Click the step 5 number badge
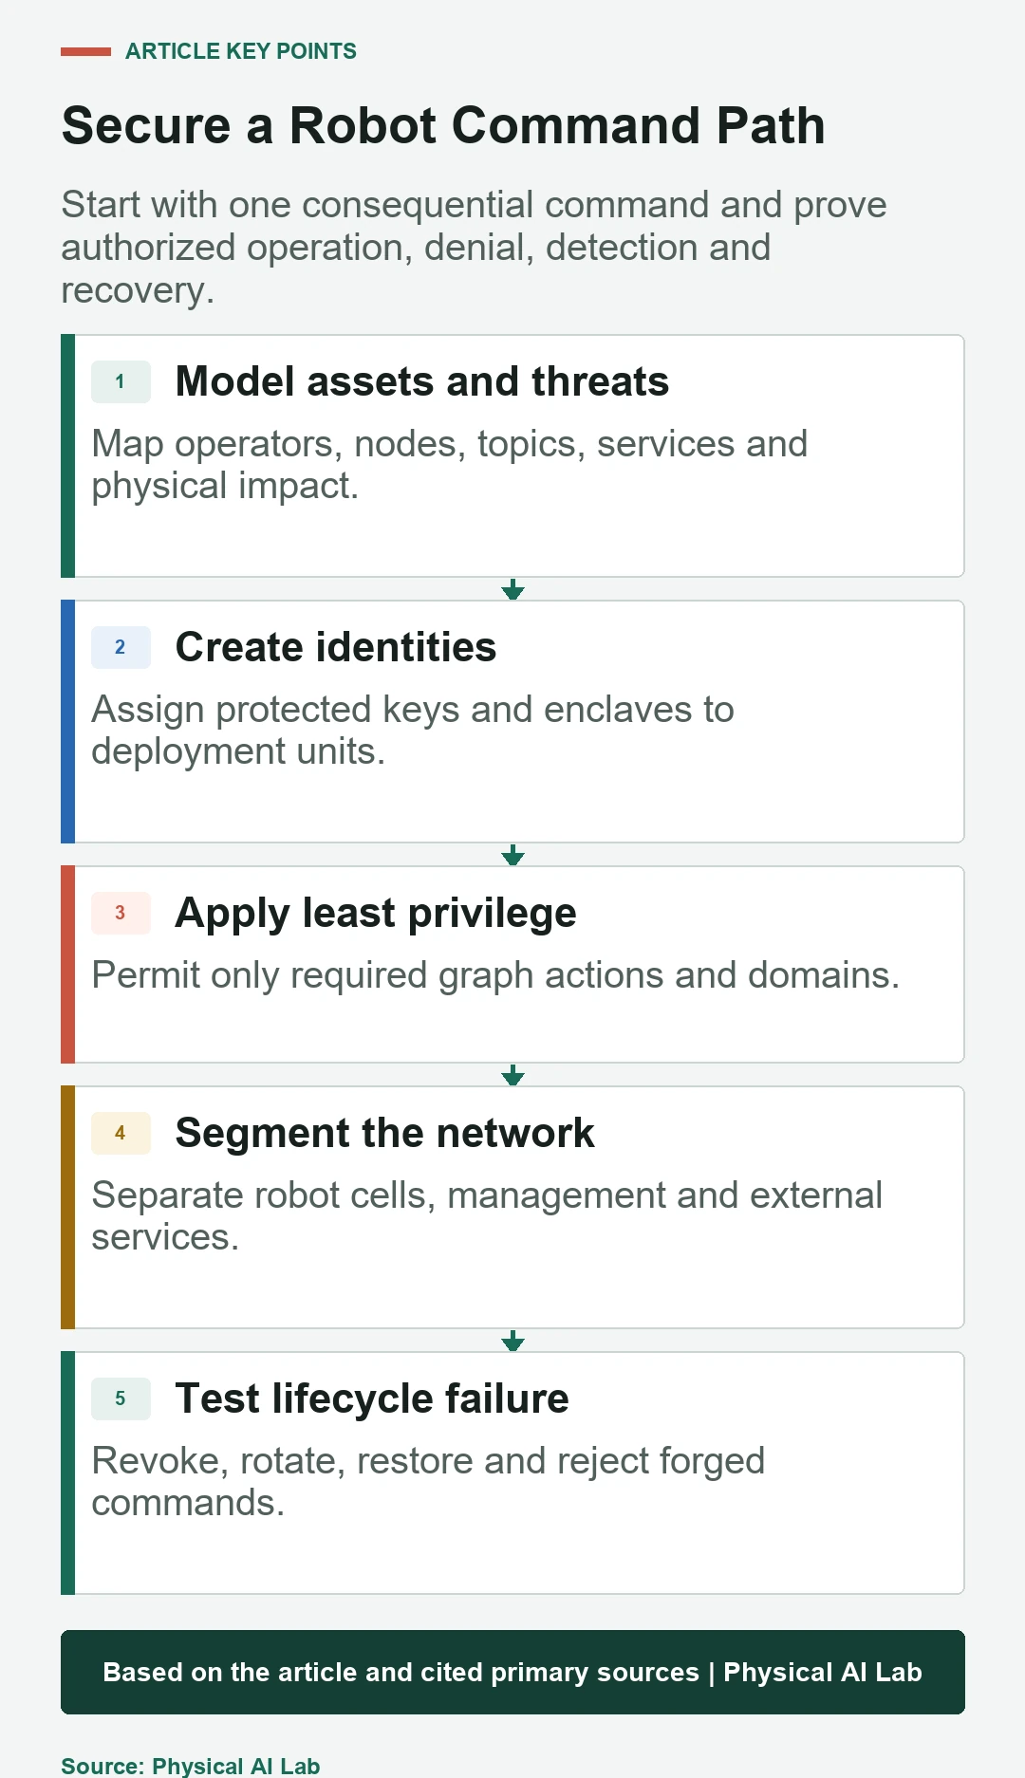This screenshot has width=1025, height=1778. [121, 1398]
